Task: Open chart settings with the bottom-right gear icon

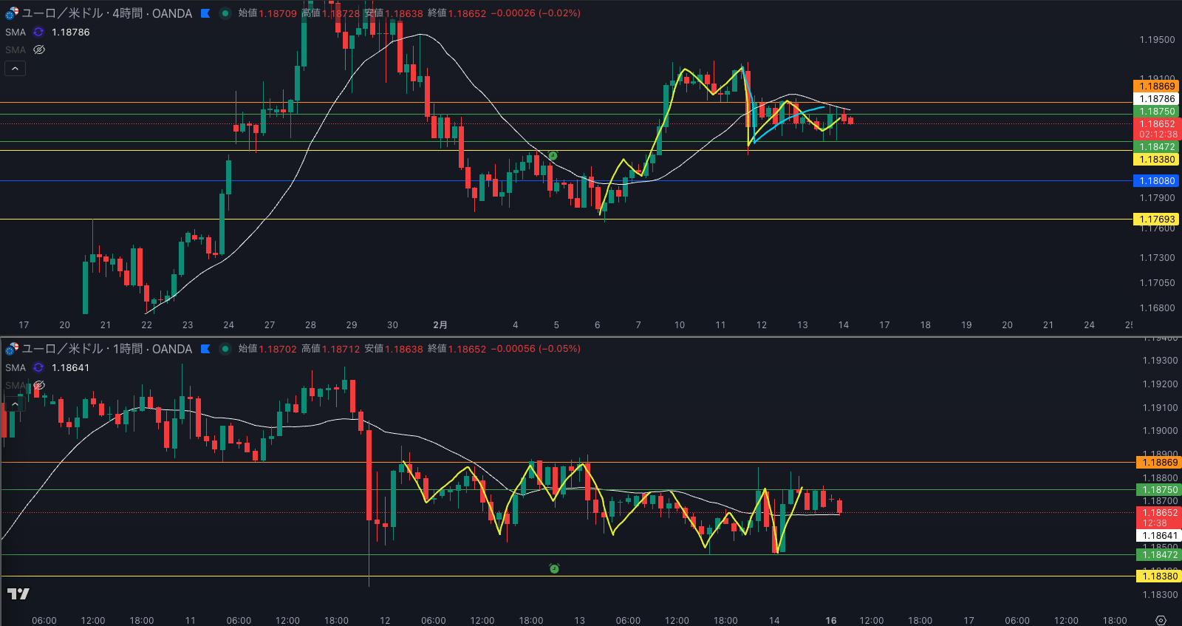Action: click(1161, 620)
